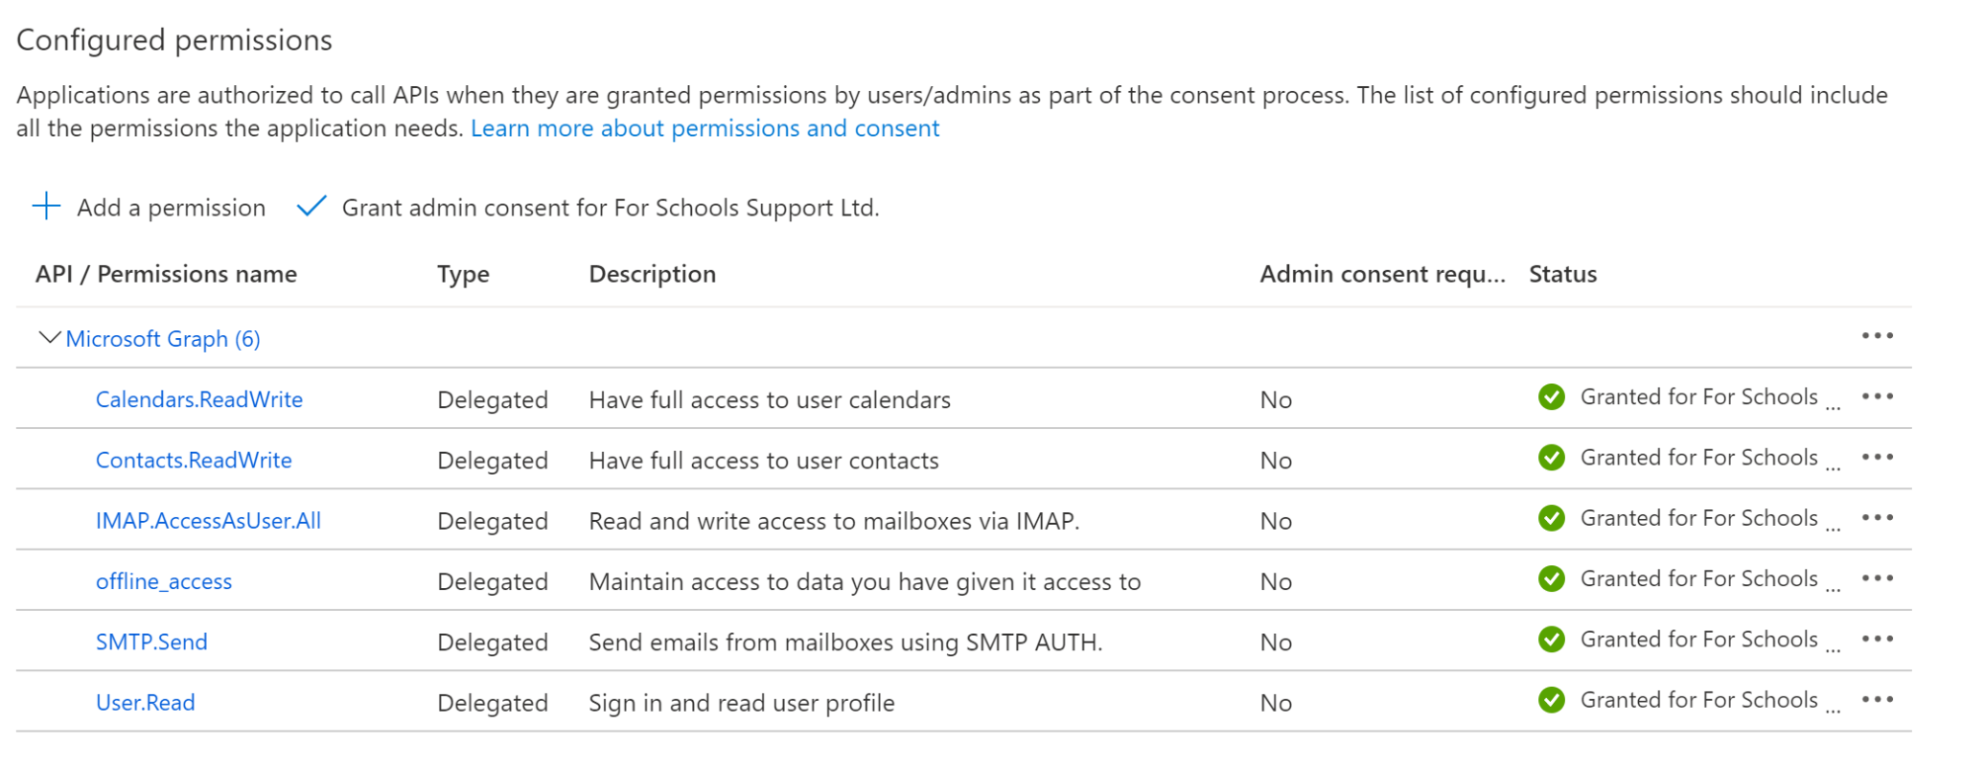The width and height of the screenshot is (1985, 769).
Task: Click the plus icon for Add a permission
Action: (x=46, y=207)
